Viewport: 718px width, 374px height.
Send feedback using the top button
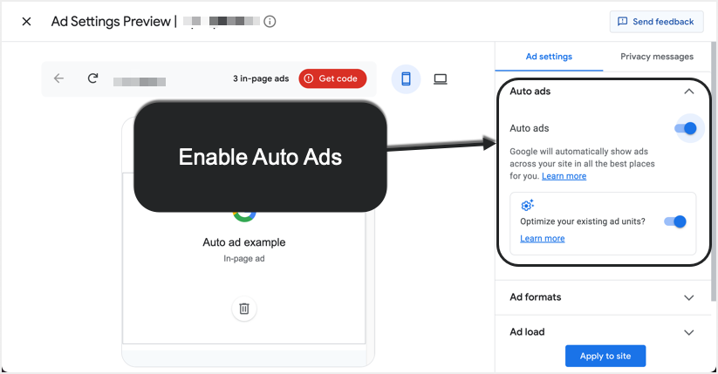click(x=657, y=22)
